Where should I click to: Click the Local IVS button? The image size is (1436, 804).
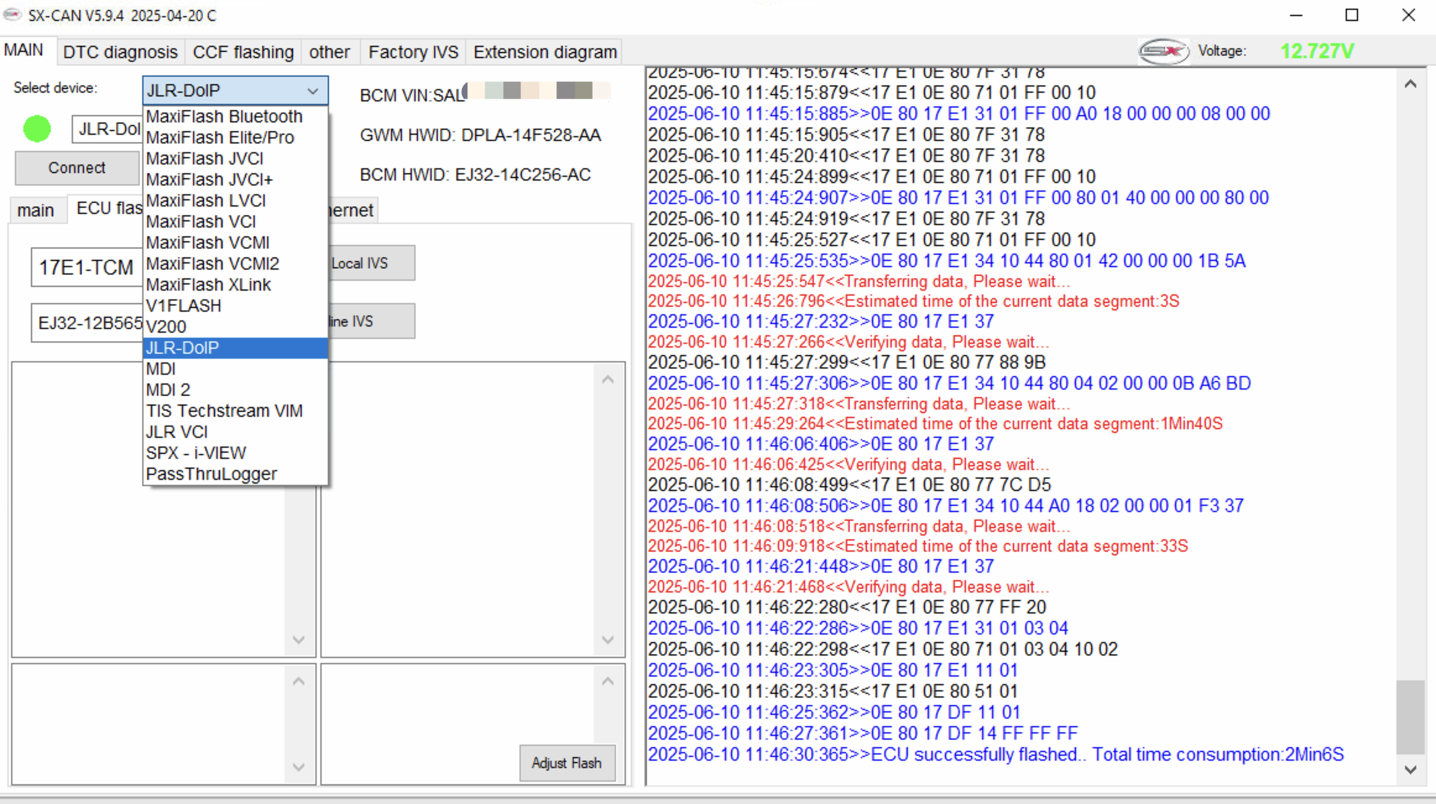click(x=371, y=263)
